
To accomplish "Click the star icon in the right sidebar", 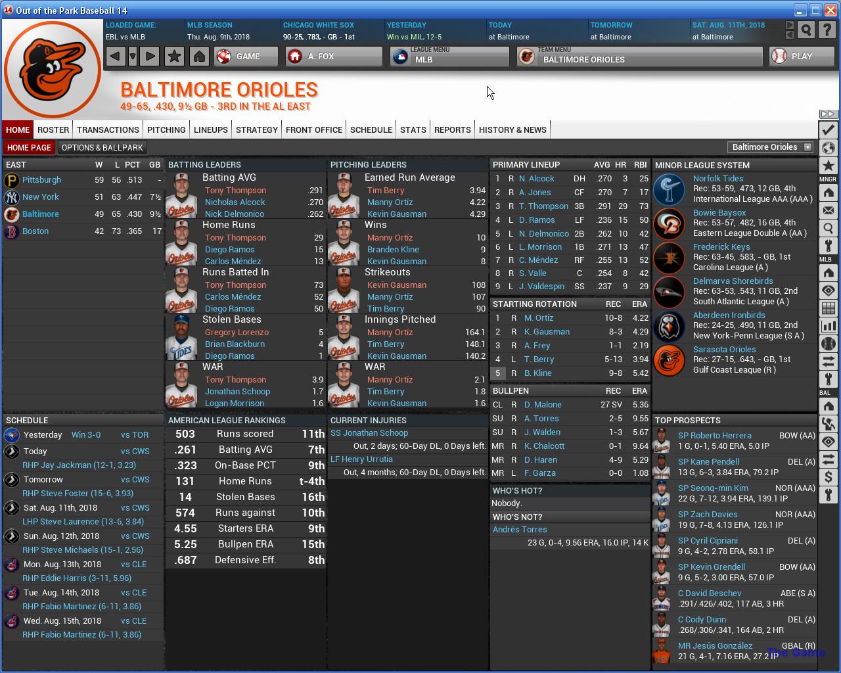I will pos(828,166).
